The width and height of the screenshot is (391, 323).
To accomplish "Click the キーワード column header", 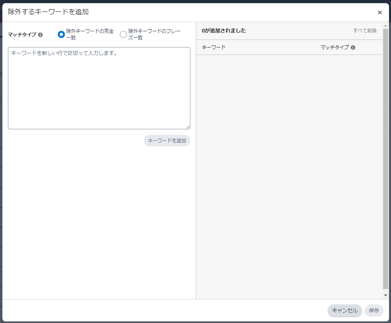I will tap(213, 47).
